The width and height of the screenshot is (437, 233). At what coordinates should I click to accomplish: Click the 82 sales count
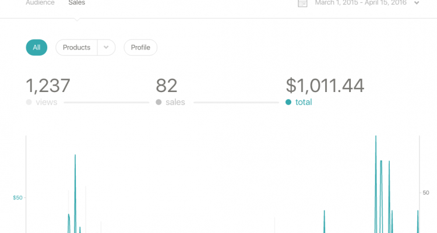pyautogui.click(x=166, y=86)
